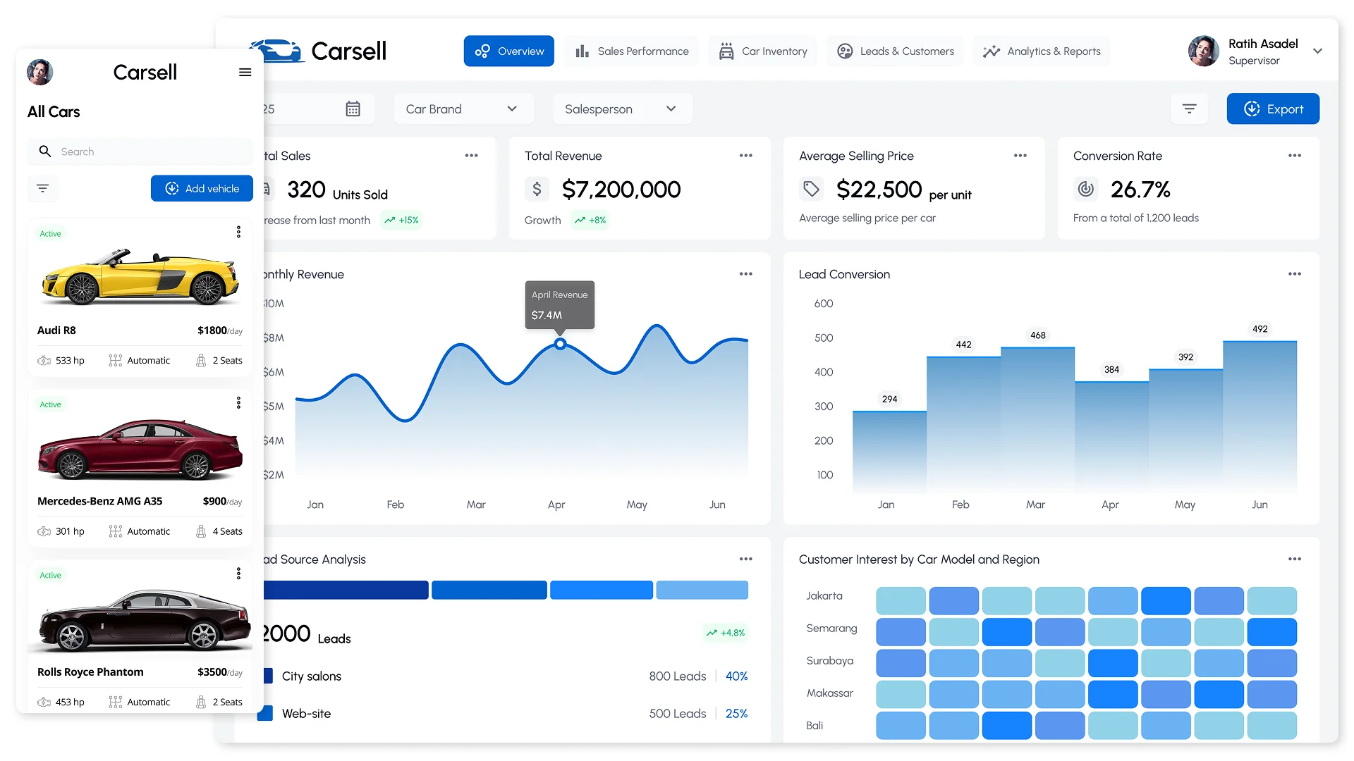Viewport: 1354px width, 761px height.
Task: Click the $7,200,000 revenue value
Action: tap(621, 189)
